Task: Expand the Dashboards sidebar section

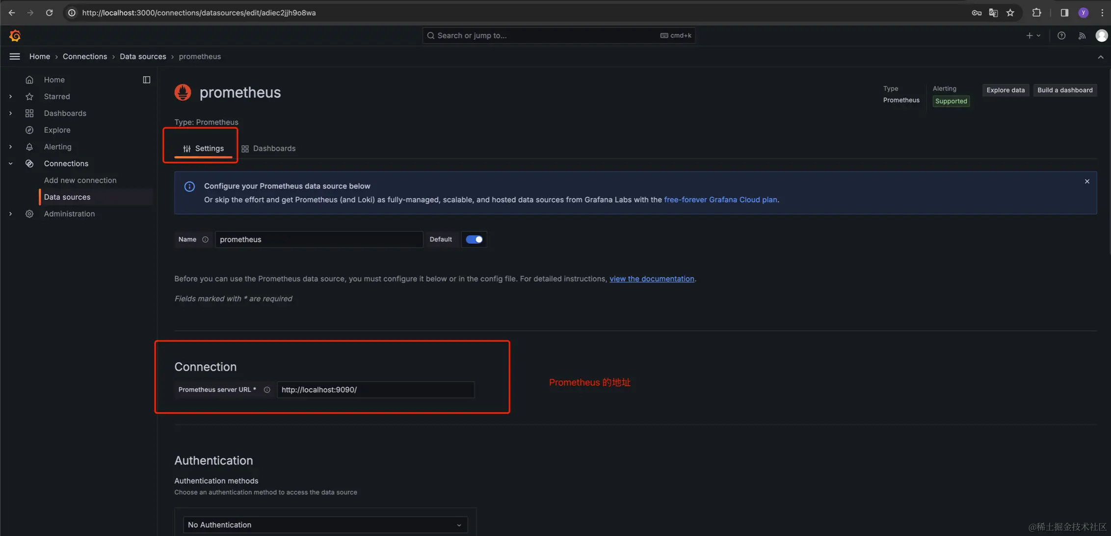Action: tap(11, 113)
